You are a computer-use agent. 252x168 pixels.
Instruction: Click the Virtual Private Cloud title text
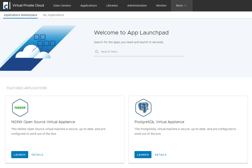pyautogui.click(x=28, y=5)
